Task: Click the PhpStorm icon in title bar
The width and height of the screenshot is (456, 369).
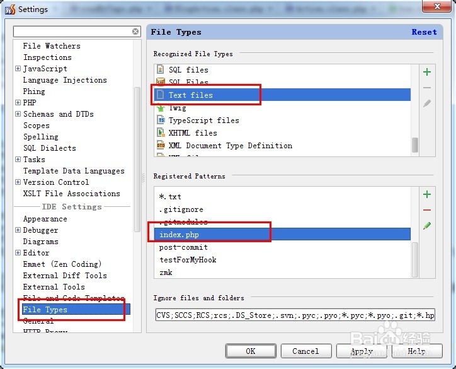Action: click(10, 9)
